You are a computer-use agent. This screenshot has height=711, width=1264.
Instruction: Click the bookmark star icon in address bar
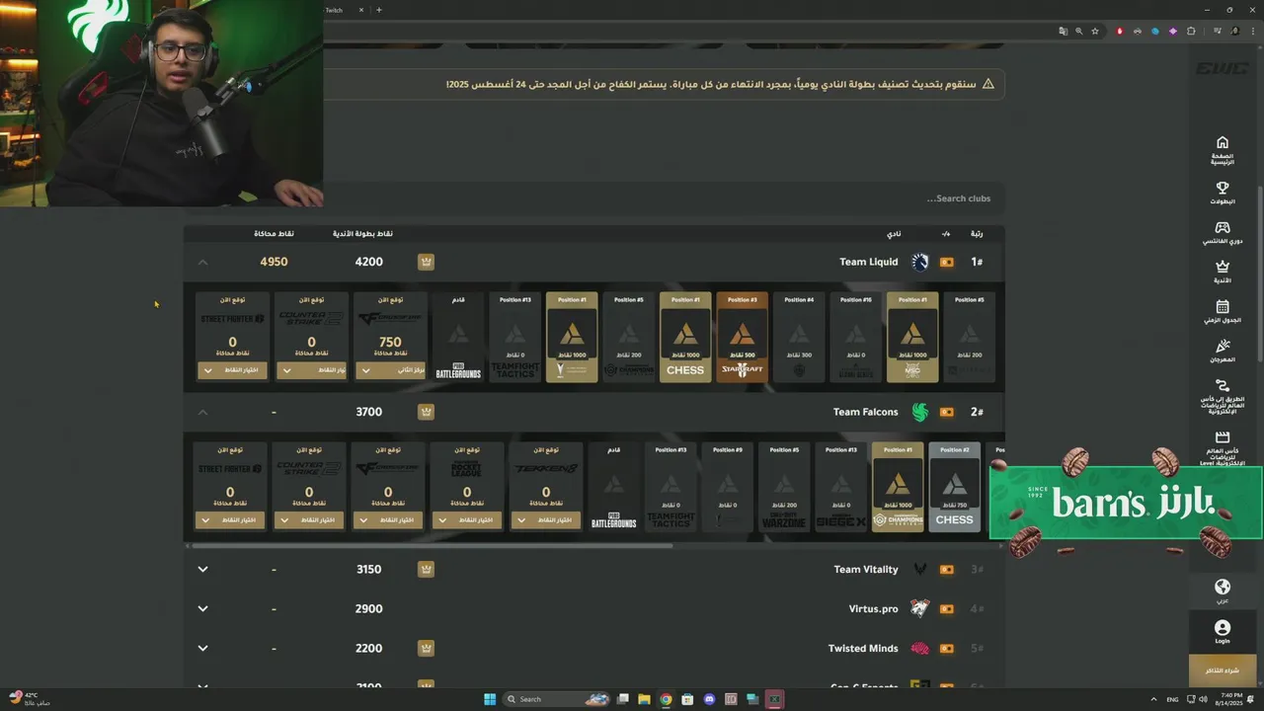(x=1095, y=31)
